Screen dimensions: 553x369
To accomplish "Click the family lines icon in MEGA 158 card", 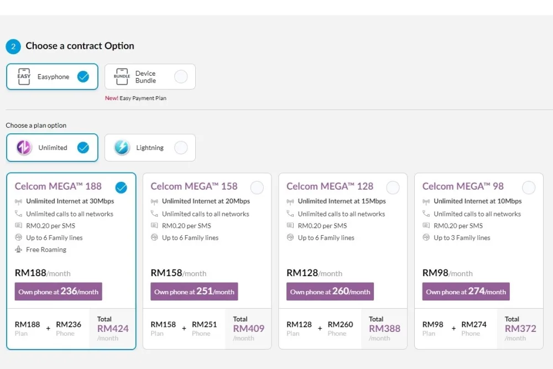I will [x=154, y=237].
